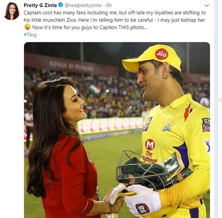222x218 pixels.
Task: Click the white batting glove in the photo
Action: [x=142, y=200]
